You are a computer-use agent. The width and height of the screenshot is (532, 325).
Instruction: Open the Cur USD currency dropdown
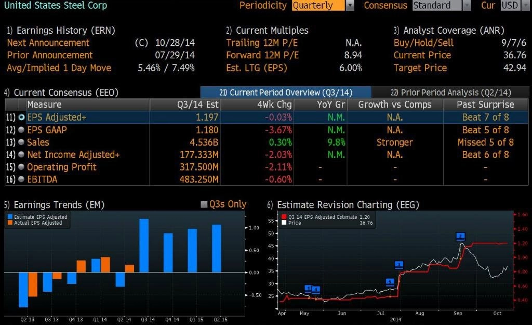coord(516,5)
